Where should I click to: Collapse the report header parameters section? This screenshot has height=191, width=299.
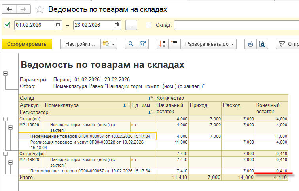click(5, 73)
